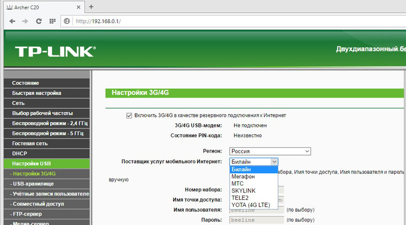Select Настройки USB sidebar item
Viewport: 406px width, 225px height.
46,164
